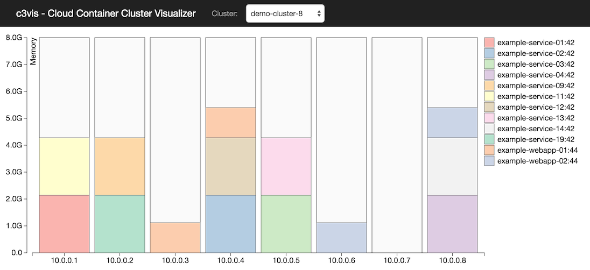Click the red example-service-01:42 legend swatch
Screen dimensions: 590x270
click(489, 42)
